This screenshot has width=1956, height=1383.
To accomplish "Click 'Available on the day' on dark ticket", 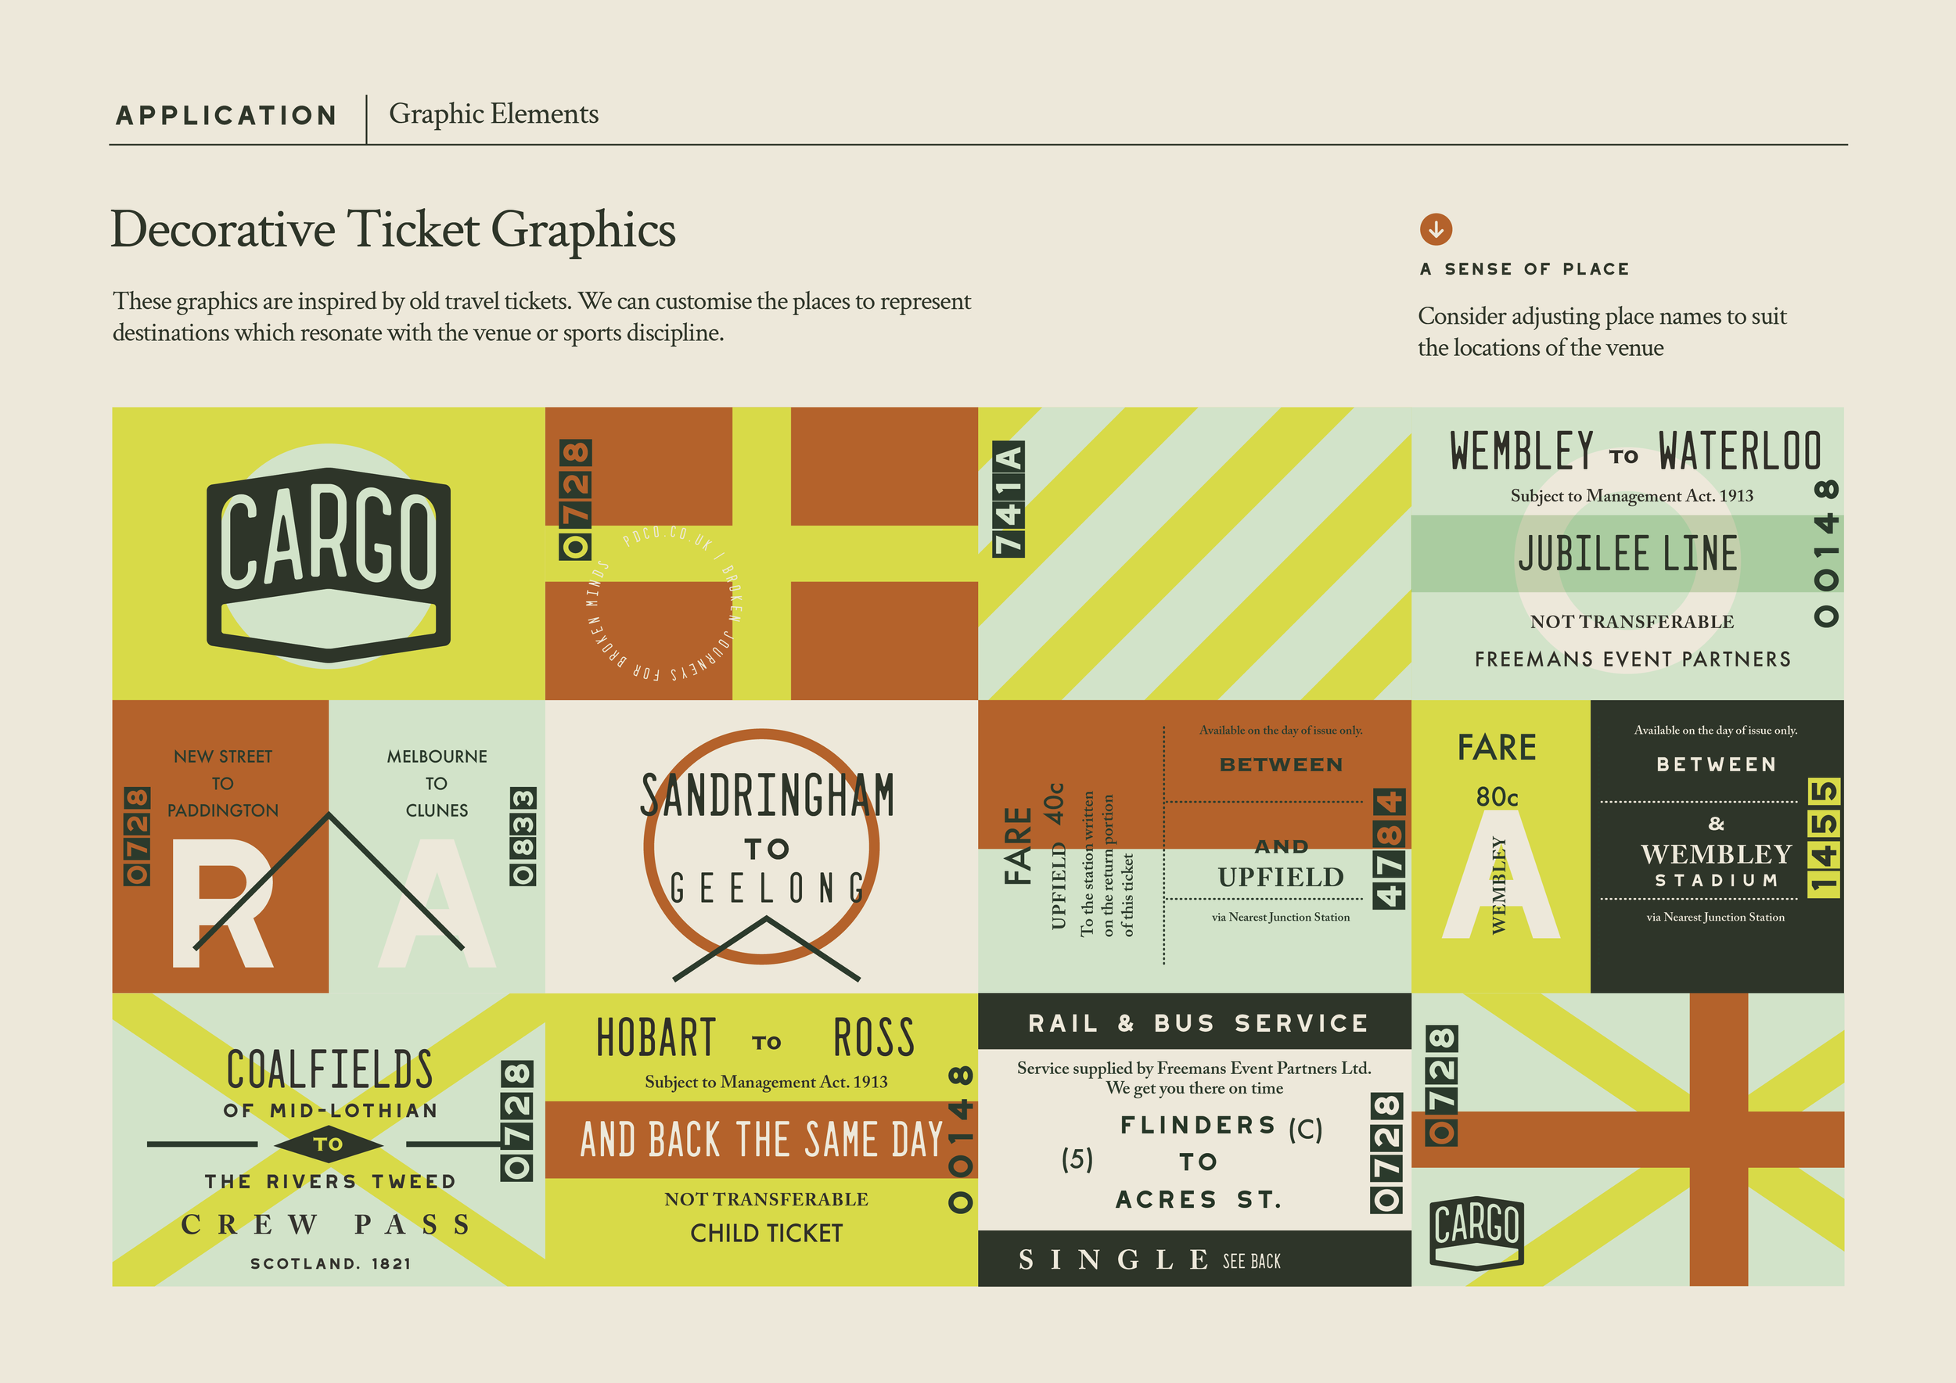I will [x=1716, y=730].
